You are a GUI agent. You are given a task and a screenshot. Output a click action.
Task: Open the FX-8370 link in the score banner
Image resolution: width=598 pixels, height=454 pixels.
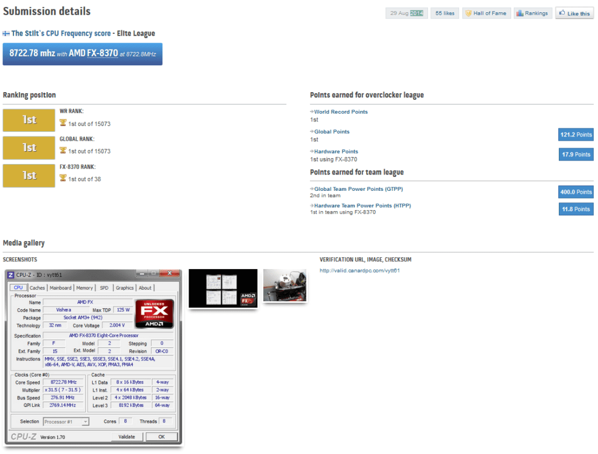[x=103, y=53]
